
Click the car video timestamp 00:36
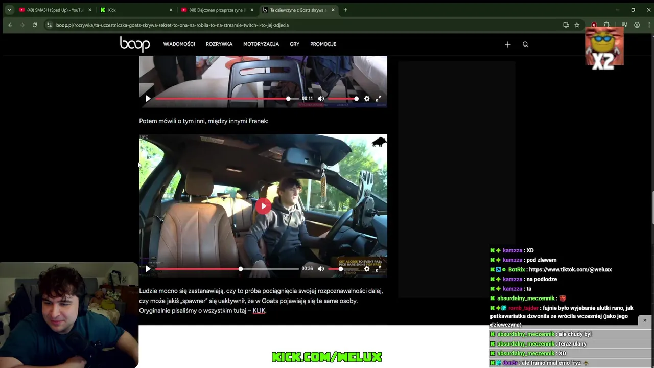click(x=307, y=269)
